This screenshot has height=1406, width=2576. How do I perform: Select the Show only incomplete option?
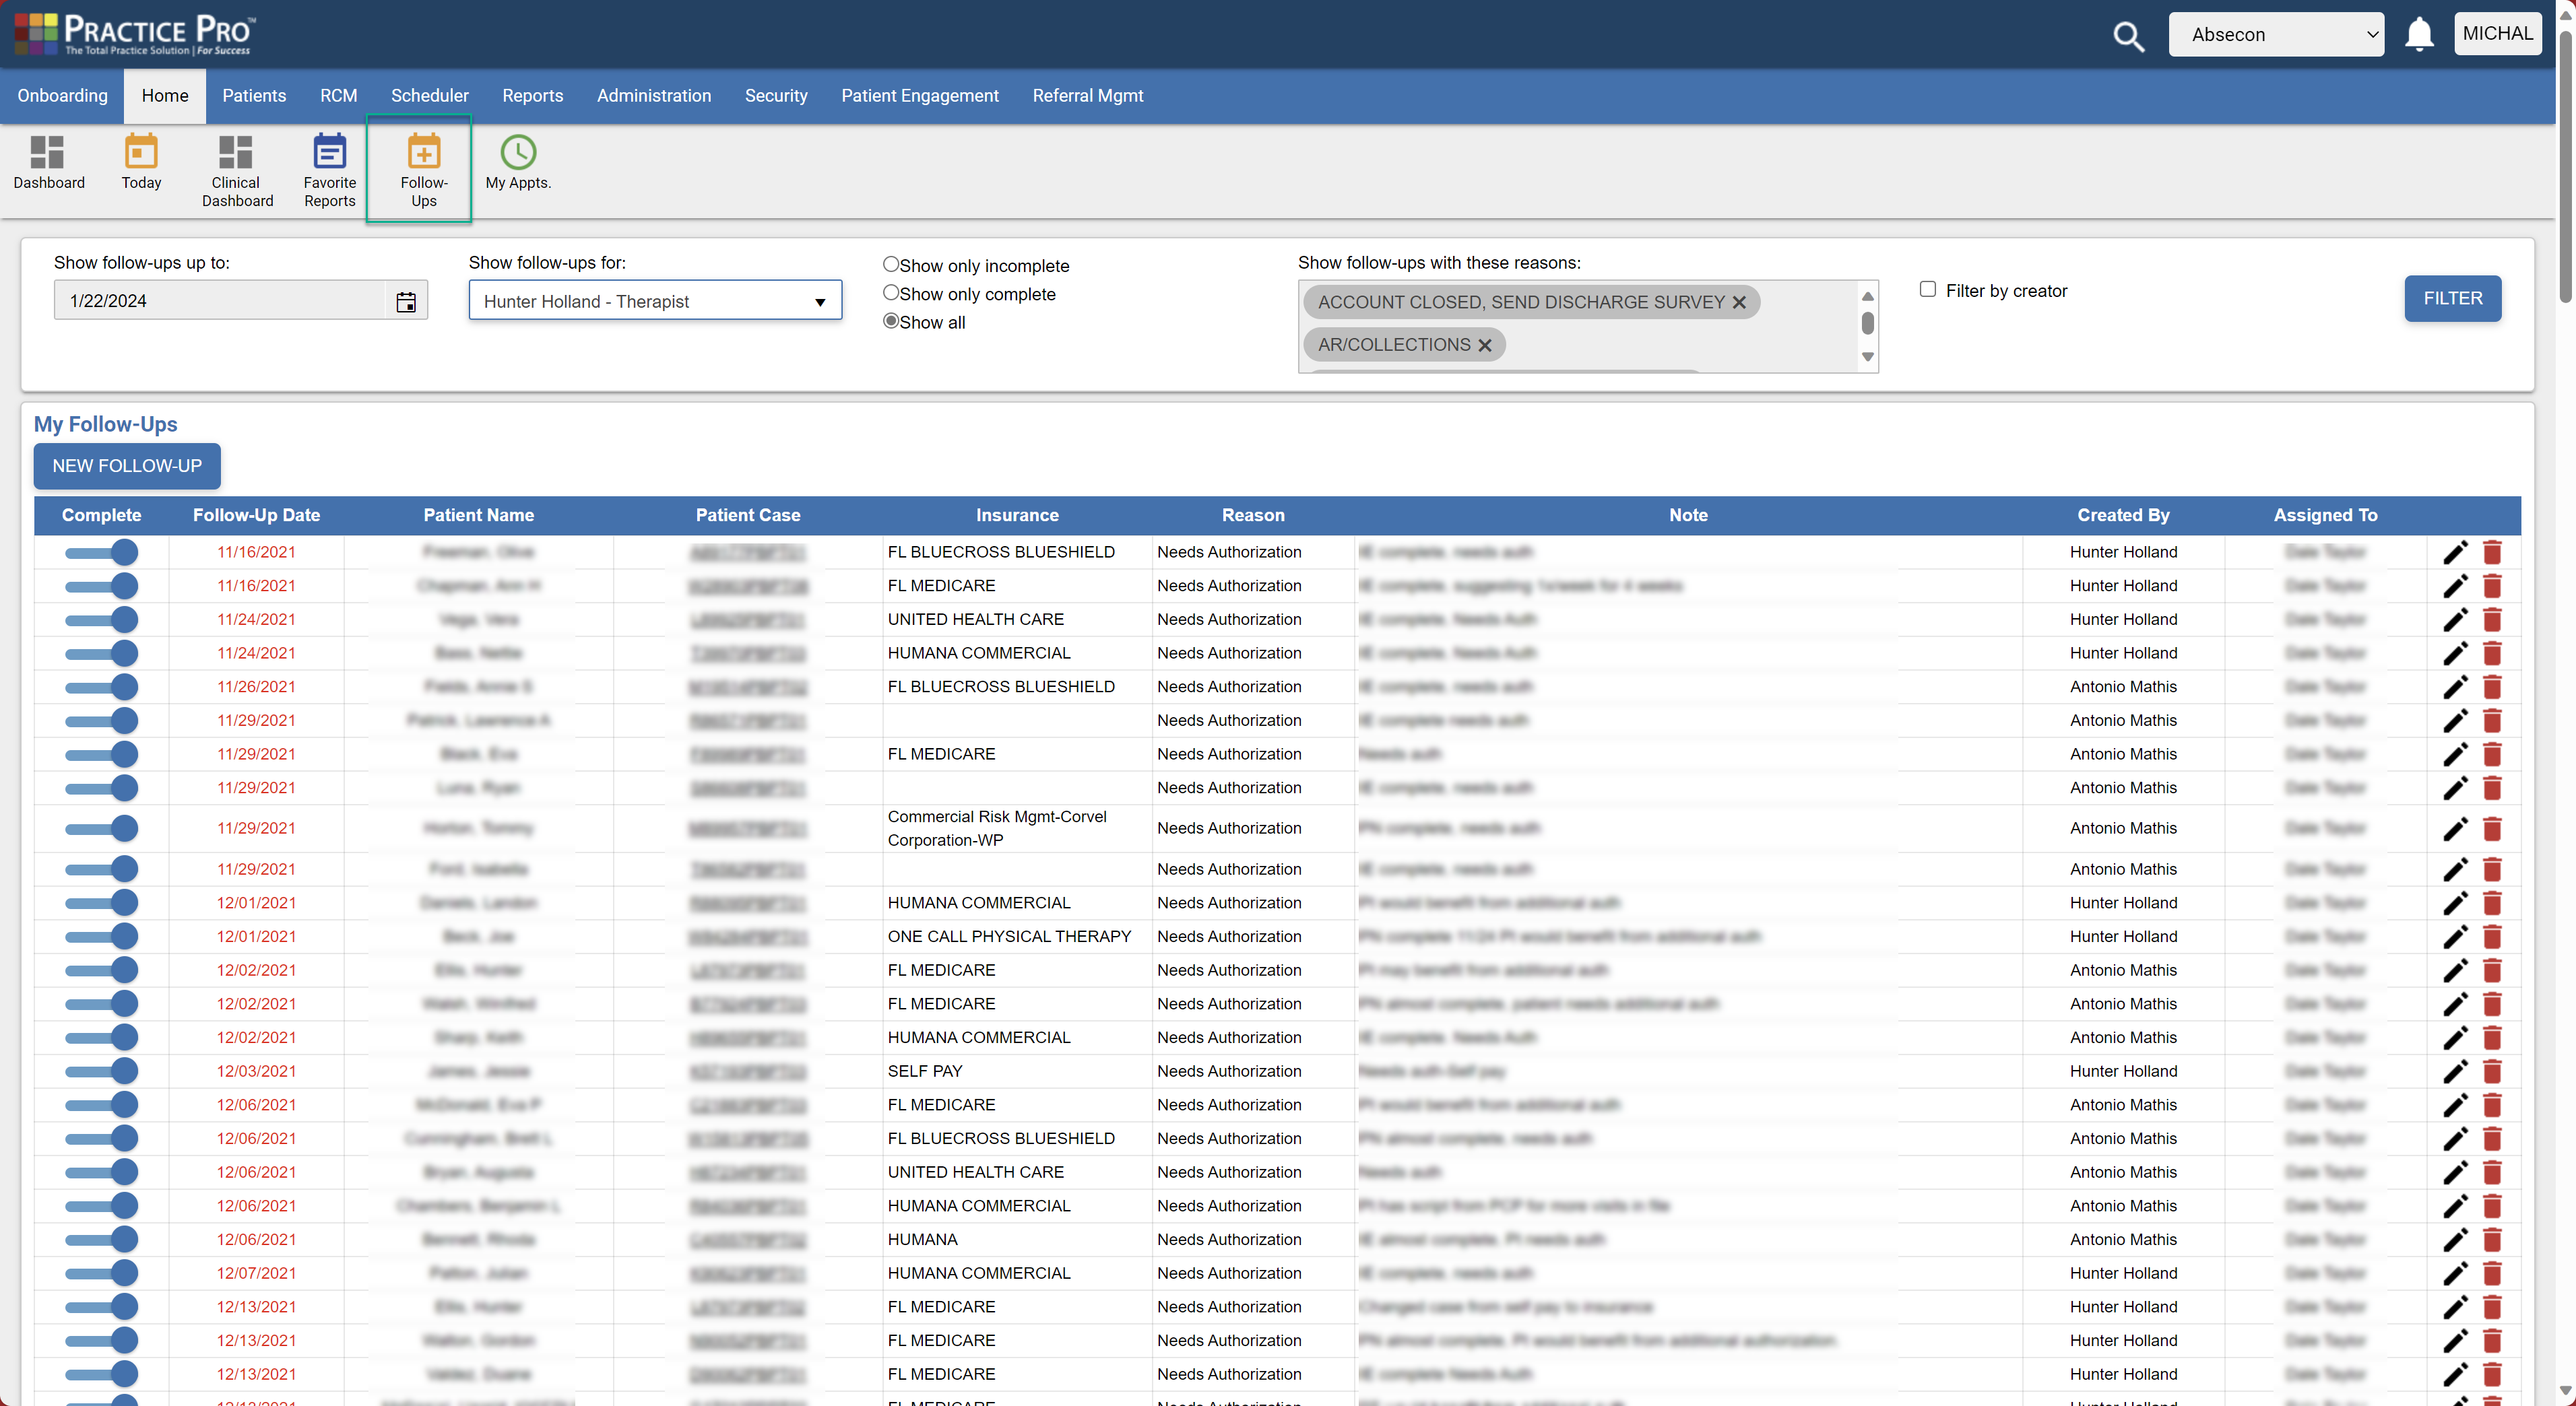[x=890, y=264]
